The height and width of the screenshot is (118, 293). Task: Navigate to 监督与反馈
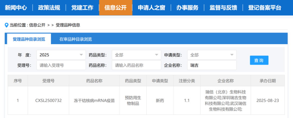(x=223, y=8)
